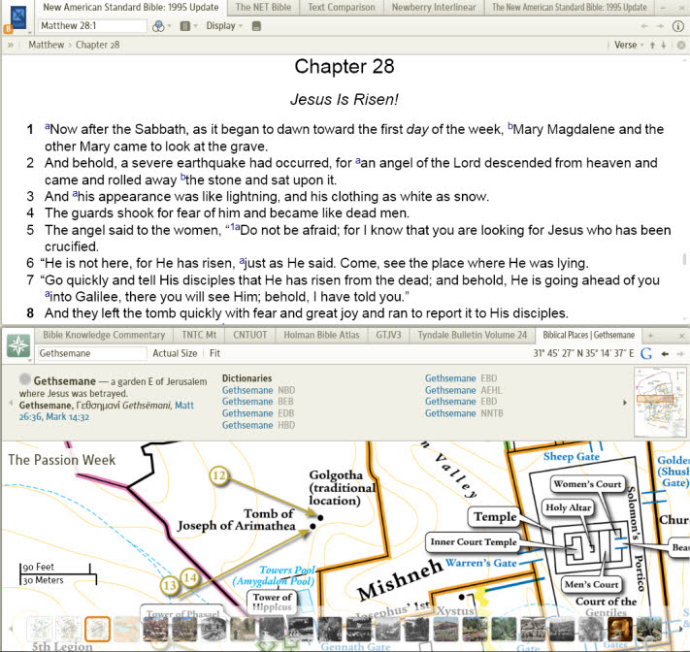Click the Gethsemane place search box
Image resolution: width=690 pixels, height=652 pixels.
point(91,354)
